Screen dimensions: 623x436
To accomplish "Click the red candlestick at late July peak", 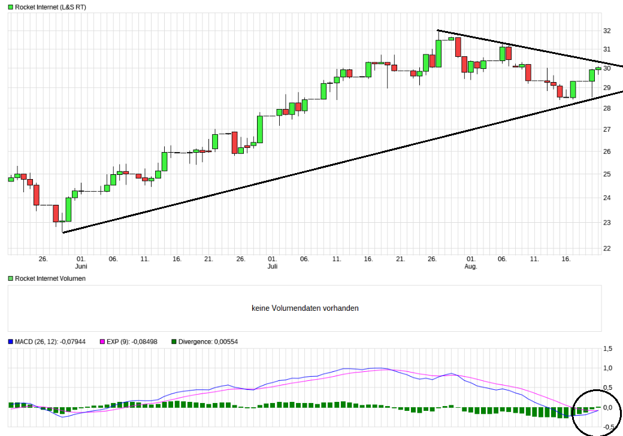I will pos(458,48).
